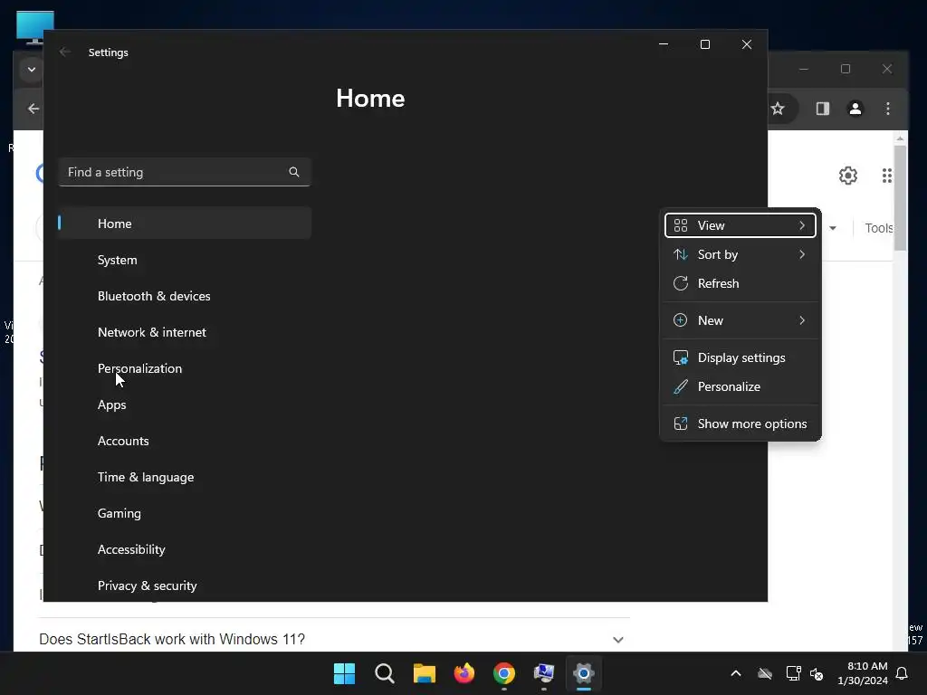The height and width of the screenshot is (695, 927).
Task: Open Gaming in Settings sidebar
Action: click(x=185, y=513)
